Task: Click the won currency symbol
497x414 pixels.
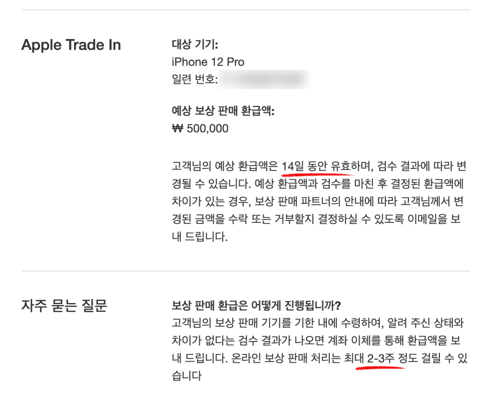Action: [177, 128]
